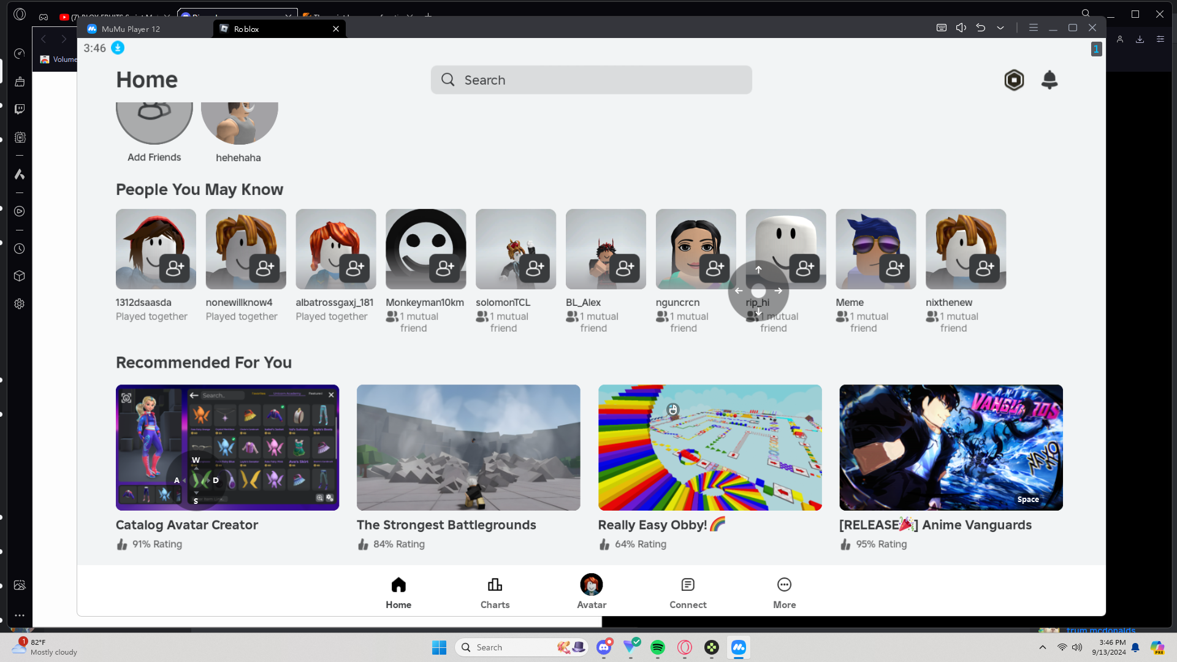
Task: Expand the MuMu toolbar dropdown chevron
Action: 1000,28
